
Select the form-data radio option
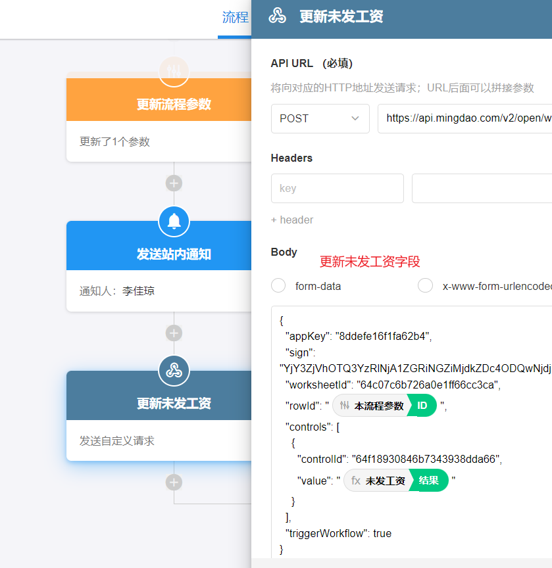pyautogui.click(x=278, y=285)
